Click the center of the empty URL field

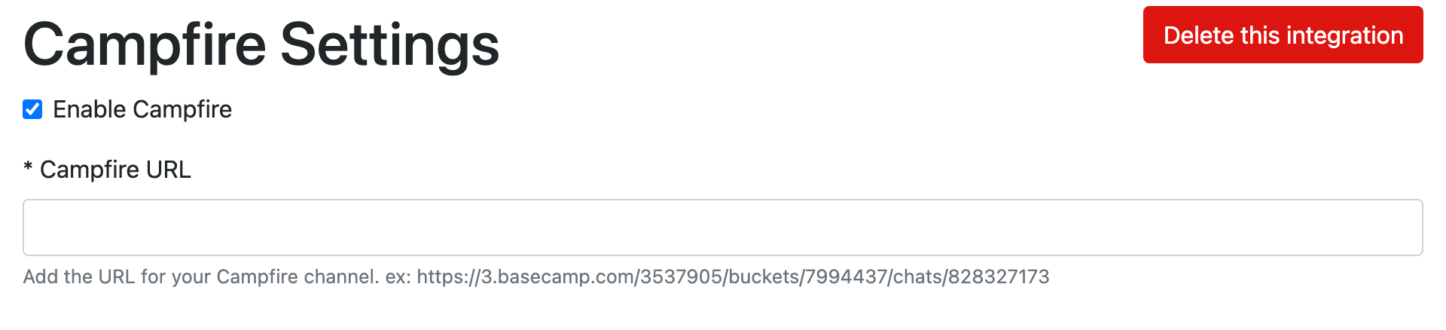click(x=722, y=228)
